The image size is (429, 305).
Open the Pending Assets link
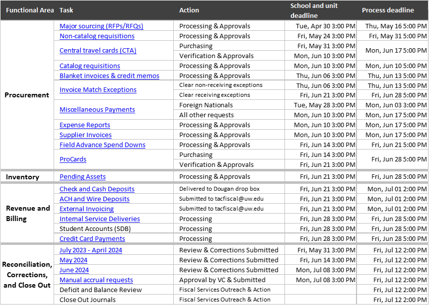point(82,177)
